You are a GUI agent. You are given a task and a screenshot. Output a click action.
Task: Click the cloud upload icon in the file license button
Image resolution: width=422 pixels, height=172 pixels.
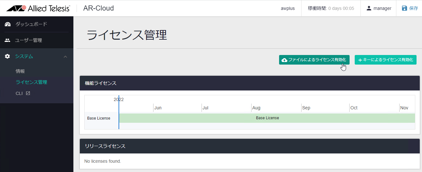[284, 60]
